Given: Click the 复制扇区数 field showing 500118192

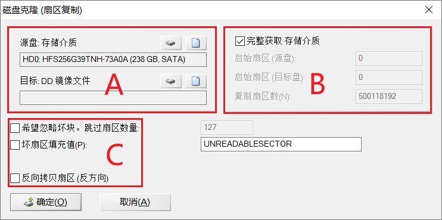Looking at the screenshot, I should click(389, 97).
